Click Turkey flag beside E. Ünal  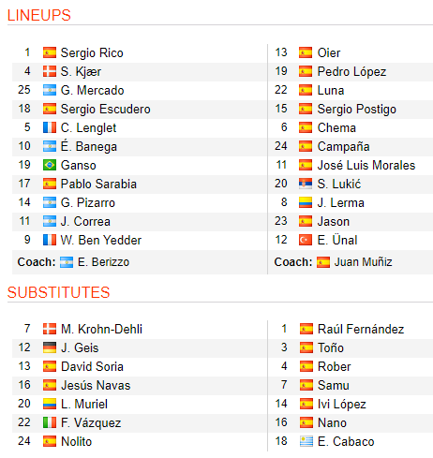[306, 240]
